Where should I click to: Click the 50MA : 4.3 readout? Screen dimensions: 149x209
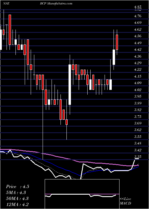point(17,199)
